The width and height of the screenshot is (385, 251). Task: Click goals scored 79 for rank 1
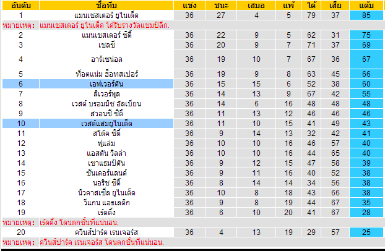[x=311, y=15]
